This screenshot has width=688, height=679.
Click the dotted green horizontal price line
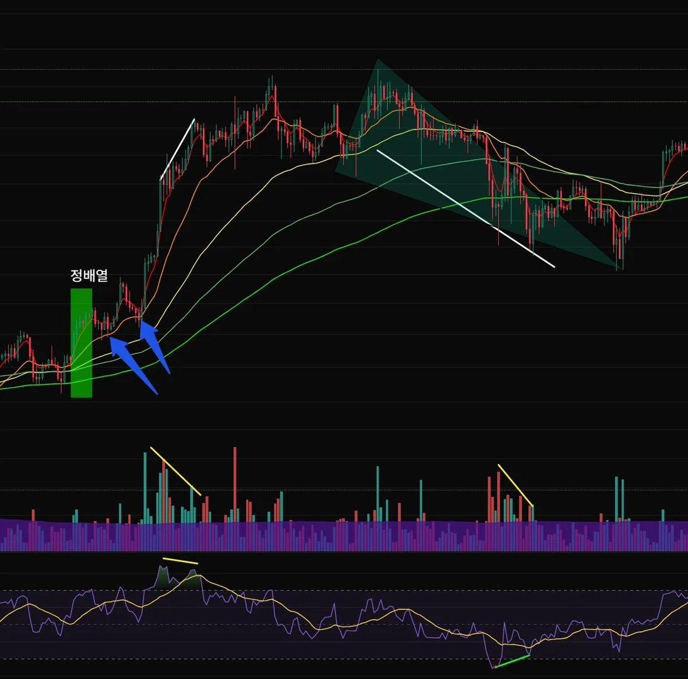tap(344, 102)
